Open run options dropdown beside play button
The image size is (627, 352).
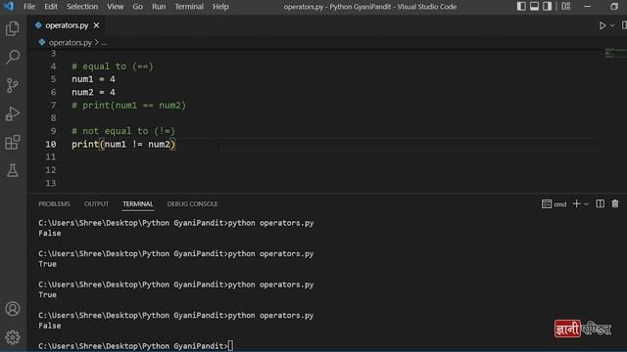coord(612,25)
